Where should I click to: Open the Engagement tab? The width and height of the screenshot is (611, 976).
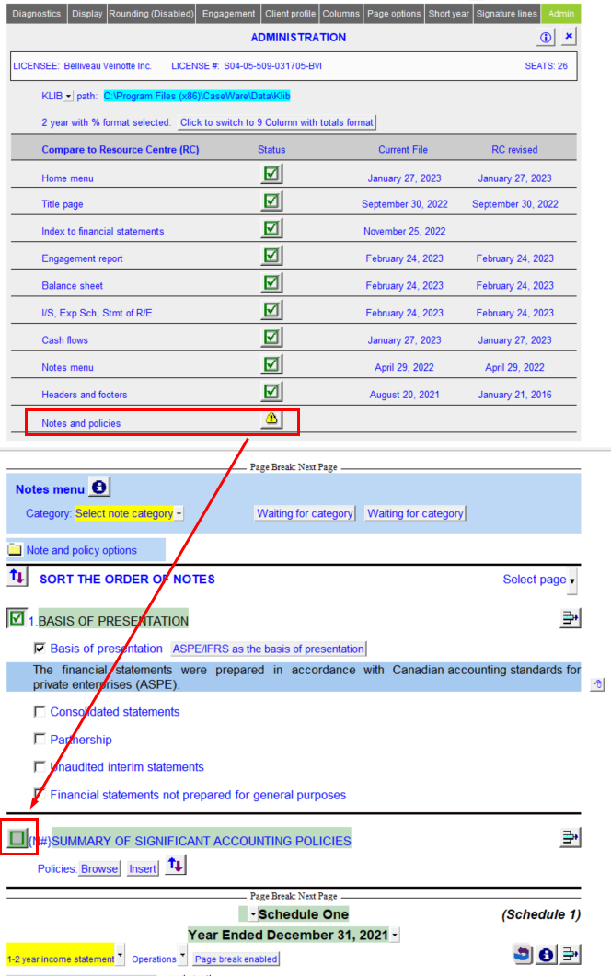coord(228,14)
